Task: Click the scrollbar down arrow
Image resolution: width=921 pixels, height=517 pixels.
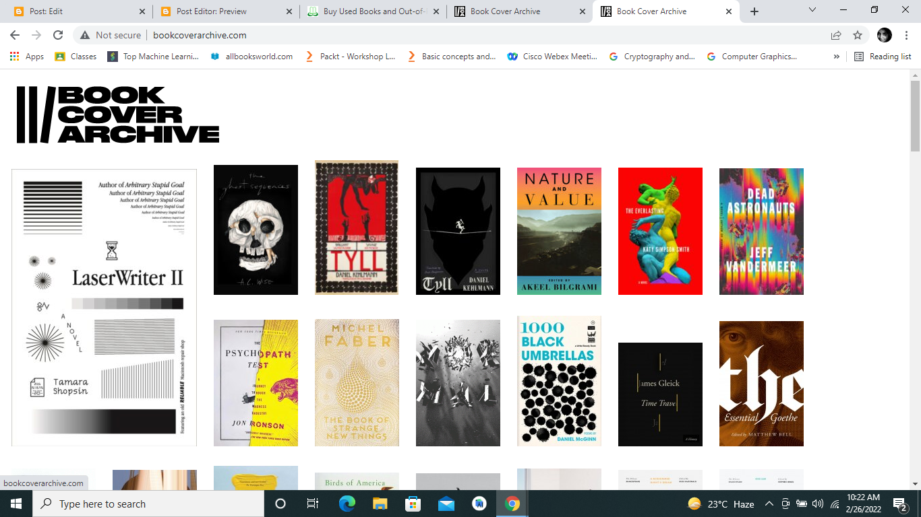Action: coord(915,483)
